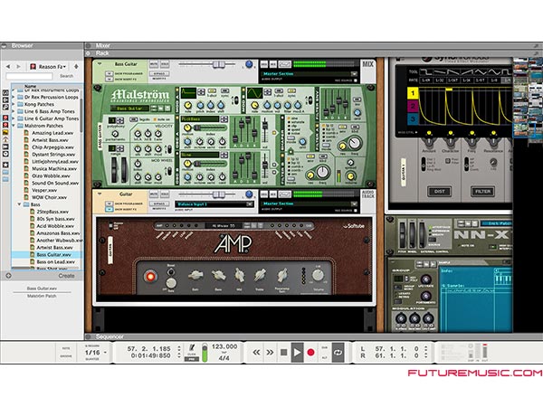Select Oizo Wobble.xwv patch

(51, 175)
